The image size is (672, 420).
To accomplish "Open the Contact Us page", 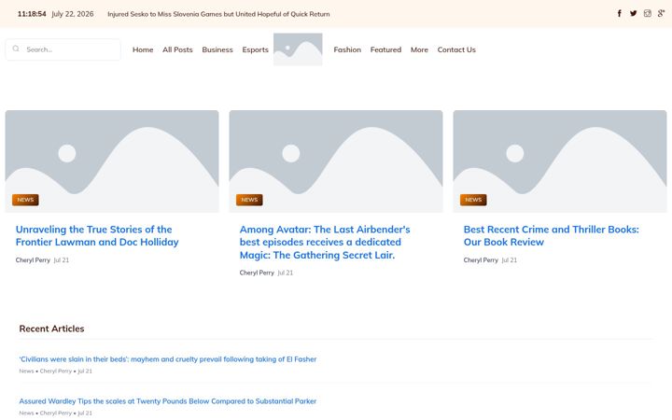I will point(456,49).
